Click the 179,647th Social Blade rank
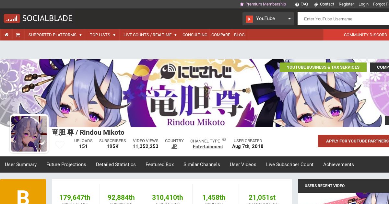Viewport: 389px width, 204px height. coord(75,198)
